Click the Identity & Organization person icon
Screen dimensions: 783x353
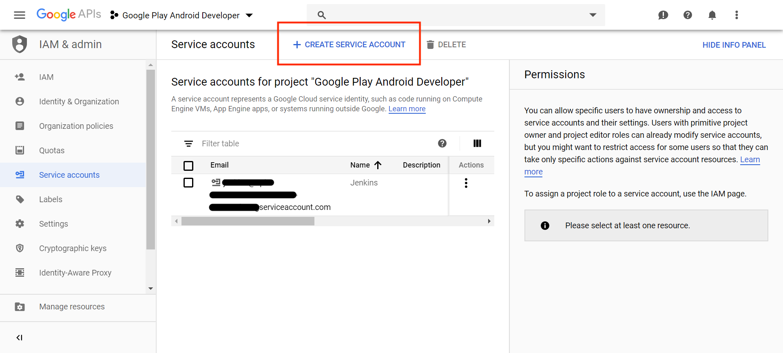[20, 101]
